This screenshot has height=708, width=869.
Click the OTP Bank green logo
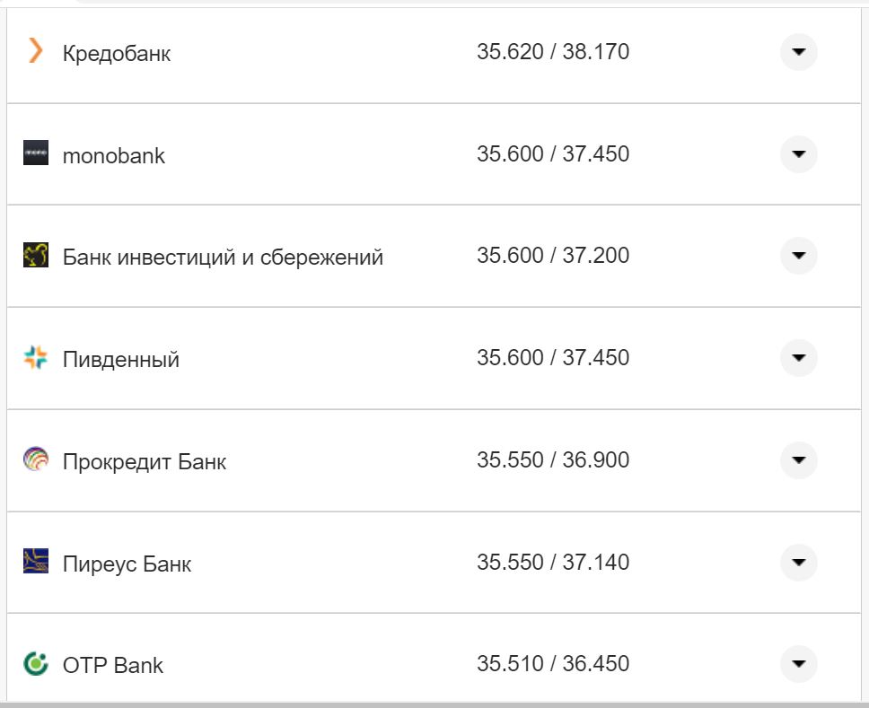pyautogui.click(x=36, y=664)
